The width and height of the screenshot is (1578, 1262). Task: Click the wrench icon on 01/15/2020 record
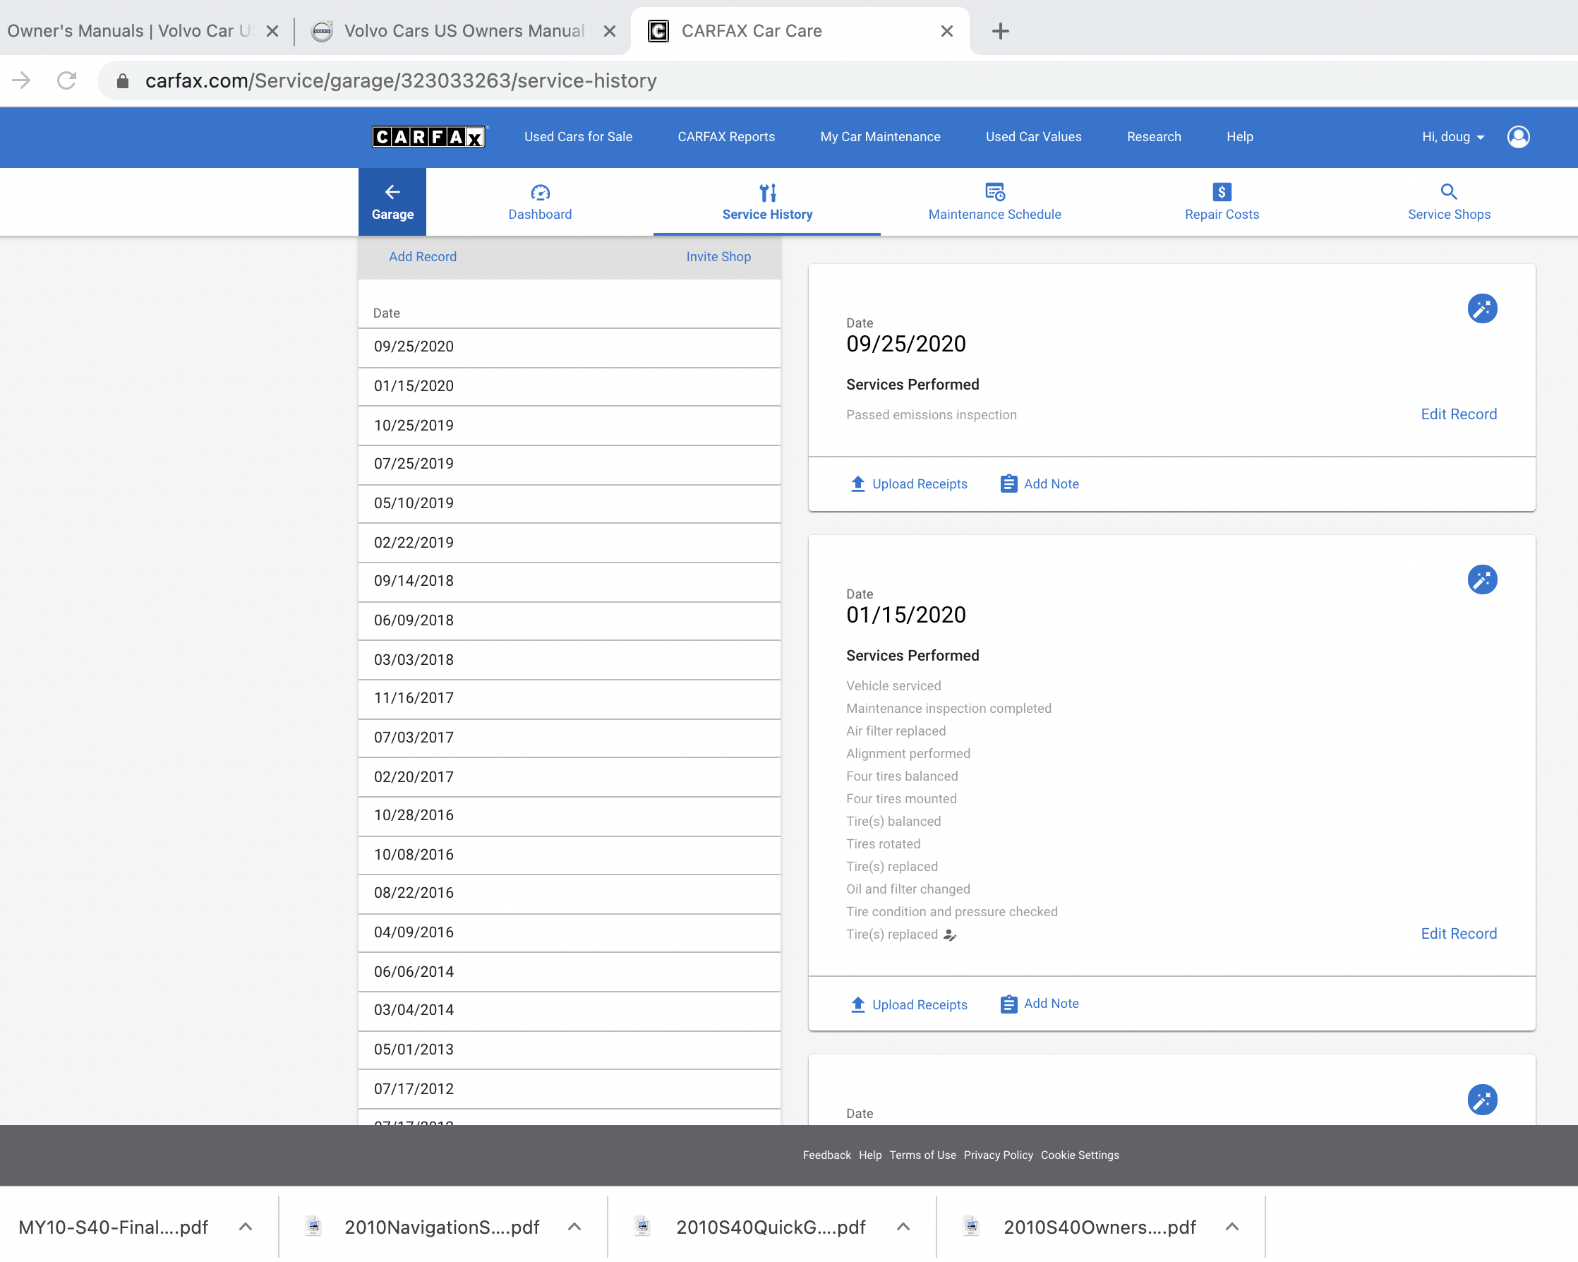(x=1482, y=579)
